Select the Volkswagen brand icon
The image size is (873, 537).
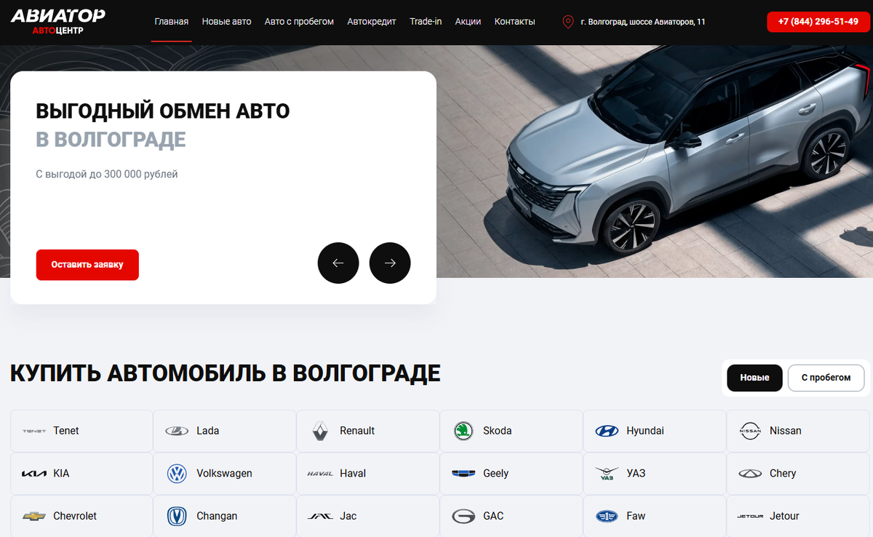(x=176, y=473)
